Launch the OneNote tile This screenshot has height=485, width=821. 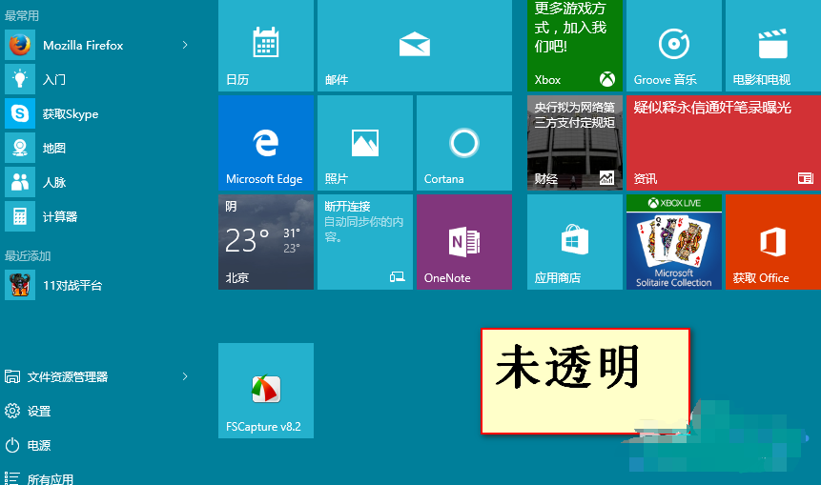[463, 242]
